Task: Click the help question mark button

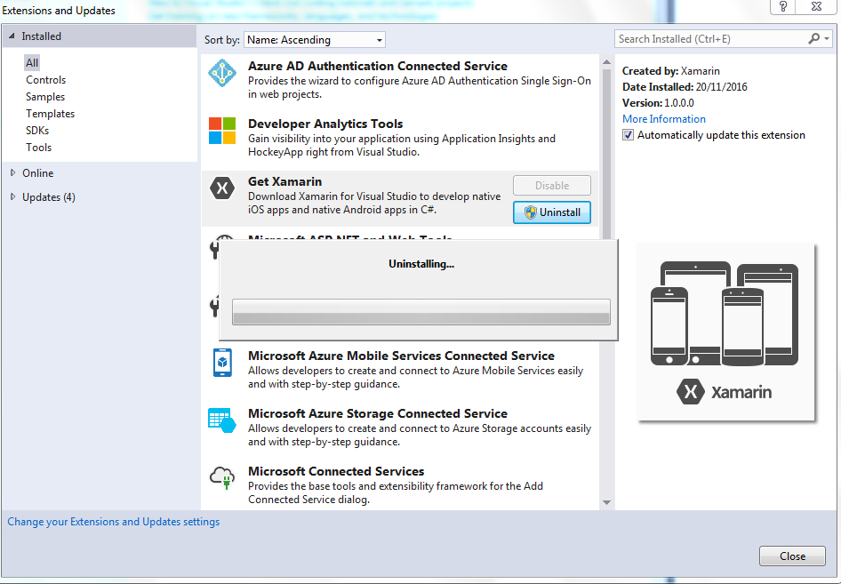Action: tap(783, 6)
